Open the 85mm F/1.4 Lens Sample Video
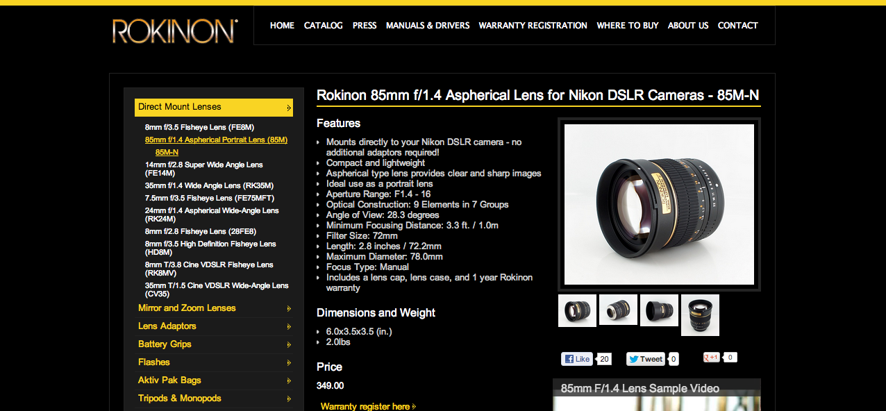886x411 pixels. [x=657, y=395]
